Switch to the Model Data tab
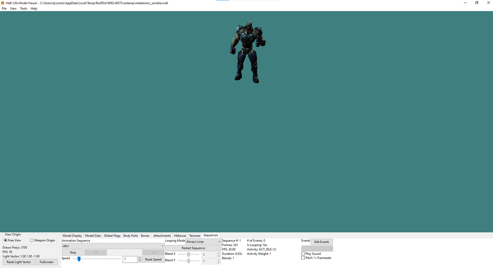The image size is (493, 268). pos(93,236)
